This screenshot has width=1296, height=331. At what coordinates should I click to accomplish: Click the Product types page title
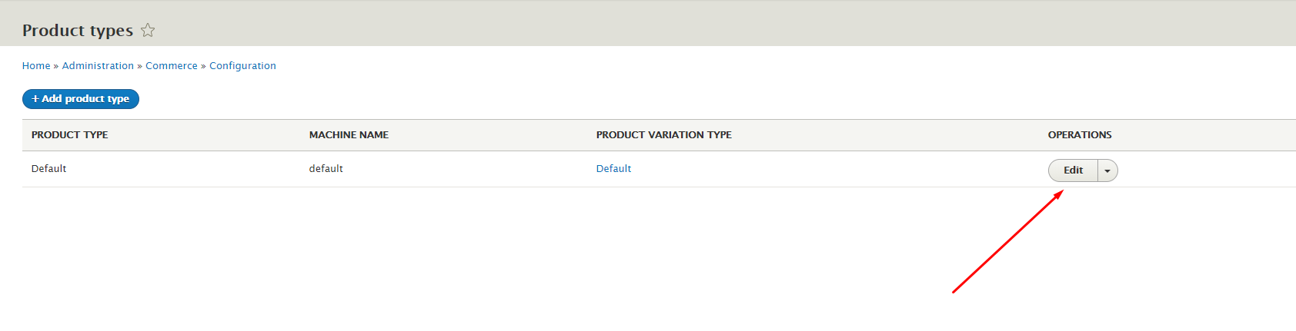click(78, 31)
